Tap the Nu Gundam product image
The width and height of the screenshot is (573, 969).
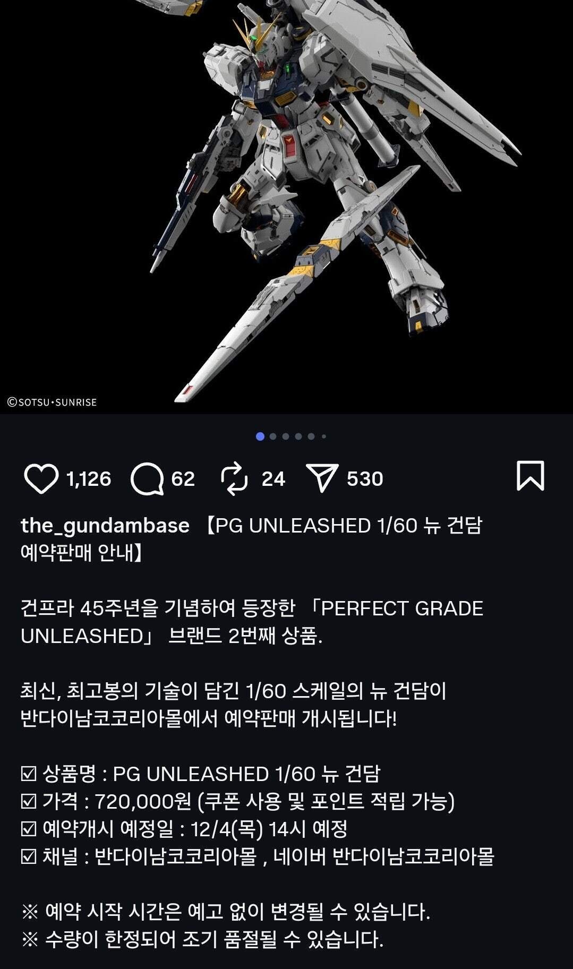click(x=286, y=207)
